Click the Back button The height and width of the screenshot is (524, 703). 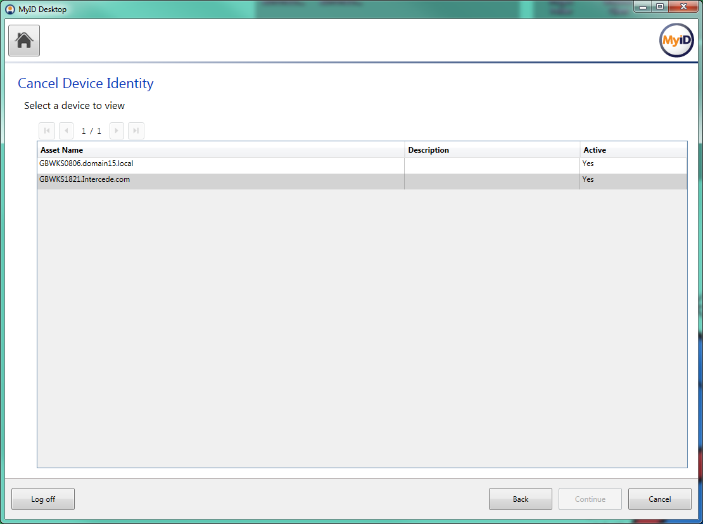tap(520, 499)
